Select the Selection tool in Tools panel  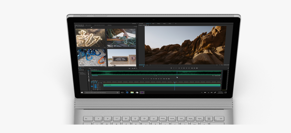pyautogui.click(x=88, y=71)
